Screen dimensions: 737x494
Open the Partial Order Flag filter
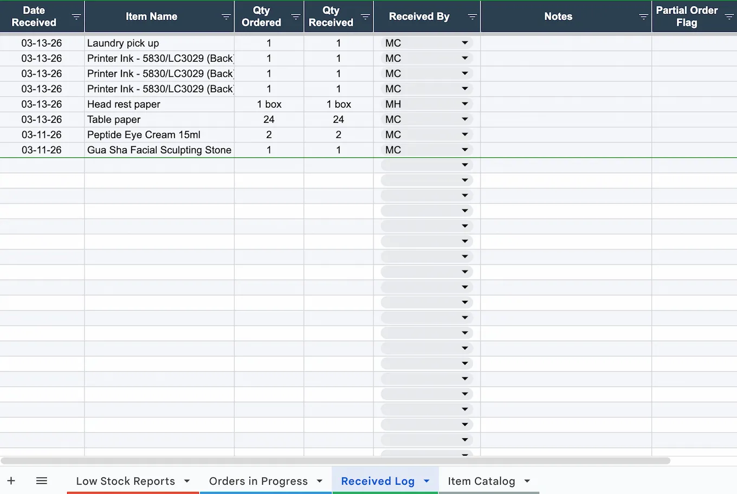click(x=729, y=16)
